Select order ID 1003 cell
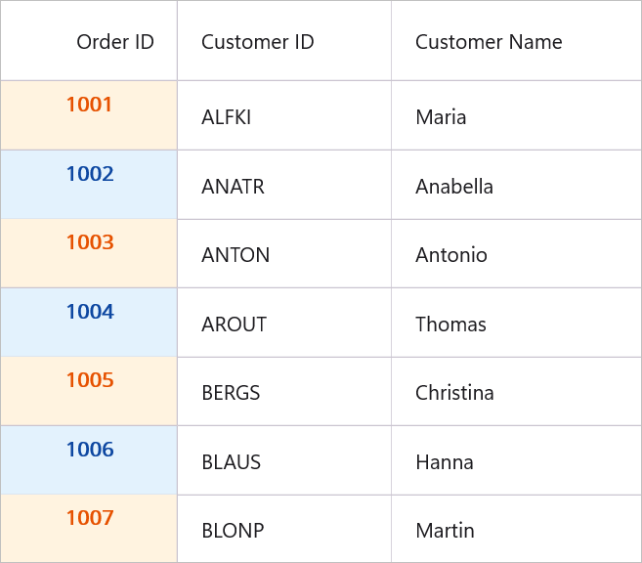The image size is (642, 563). coord(89,253)
